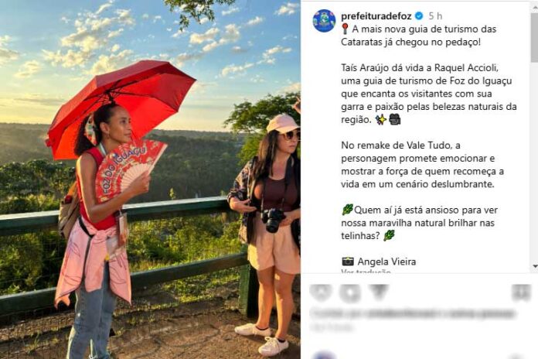Image resolution: width=538 pixels, height=359 pixels.
Task: Click the post photo with red umbrella
Action: pos(150,179)
